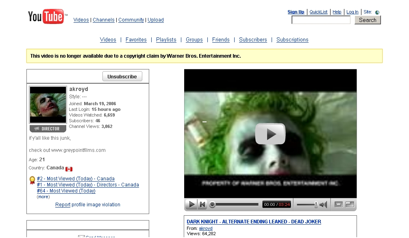The height and width of the screenshot is (238, 409).
Task: Open the channel Favorites tab
Action: (x=136, y=40)
